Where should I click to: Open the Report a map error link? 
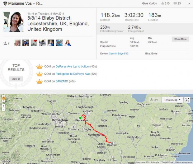point(183,162)
